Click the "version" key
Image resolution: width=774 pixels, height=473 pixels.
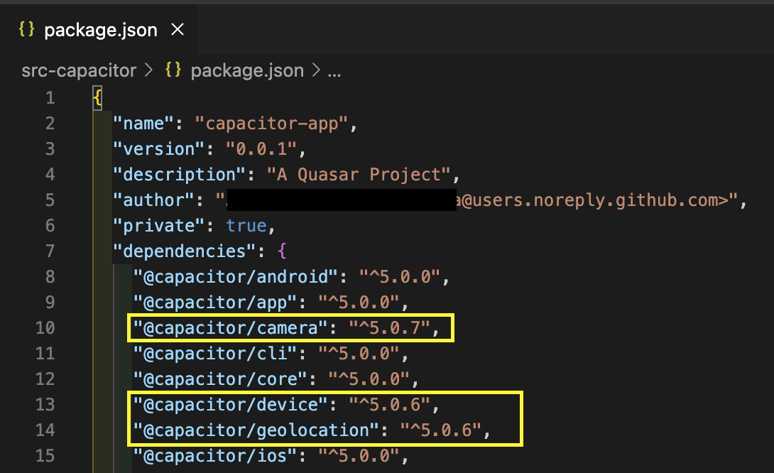pyautogui.click(x=158, y=148)
